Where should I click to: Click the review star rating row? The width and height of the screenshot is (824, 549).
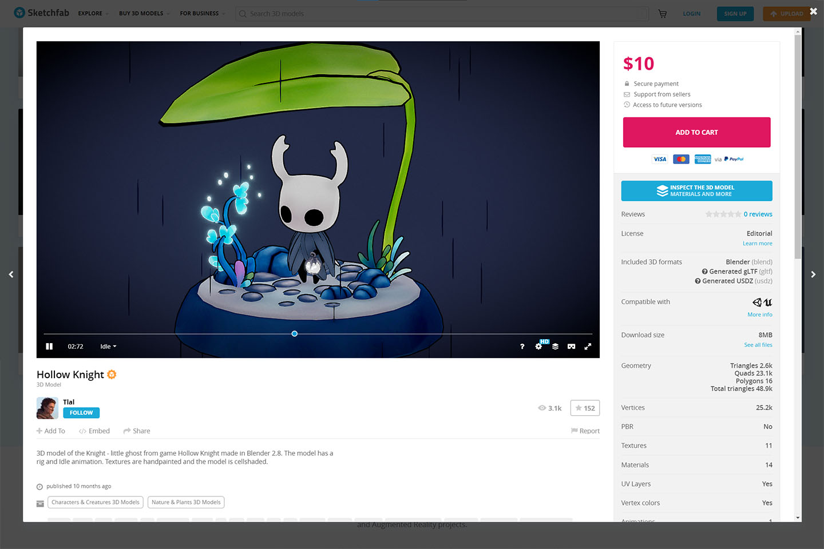tap(723, 214)
